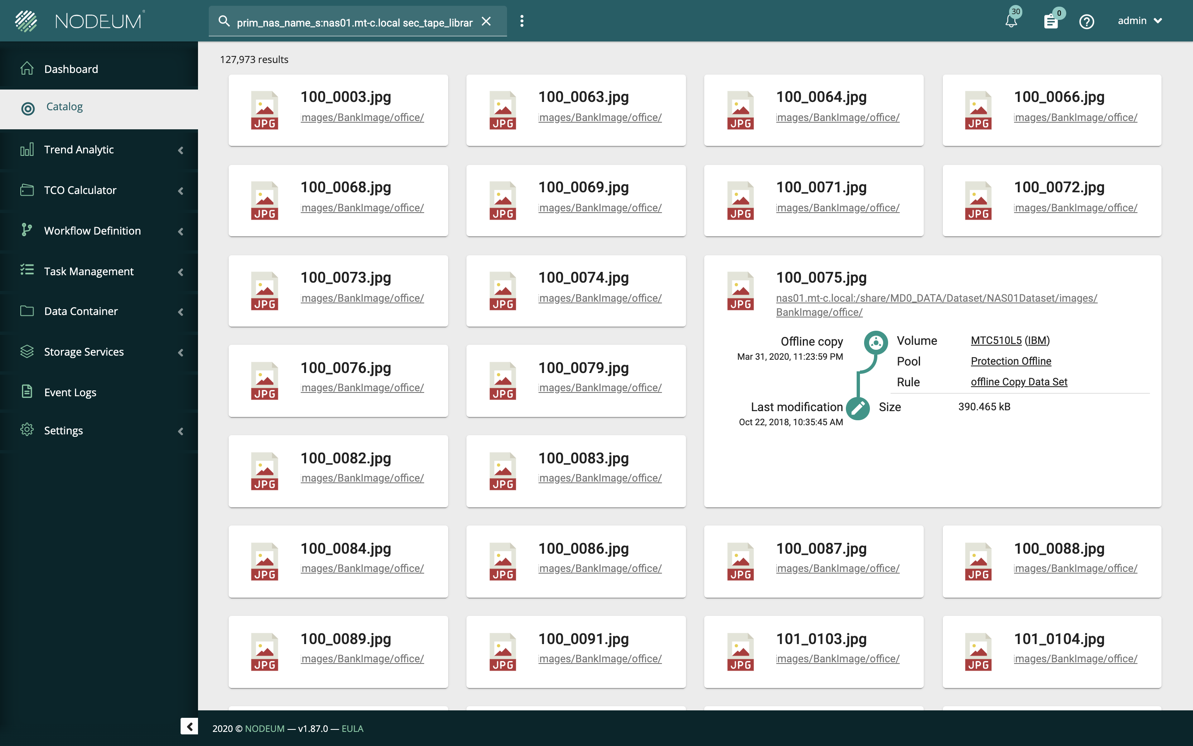Click the offline Copy Data Set rule link
The height and width of the screenshot is (746, 1193).
[x=1019, y=382]
